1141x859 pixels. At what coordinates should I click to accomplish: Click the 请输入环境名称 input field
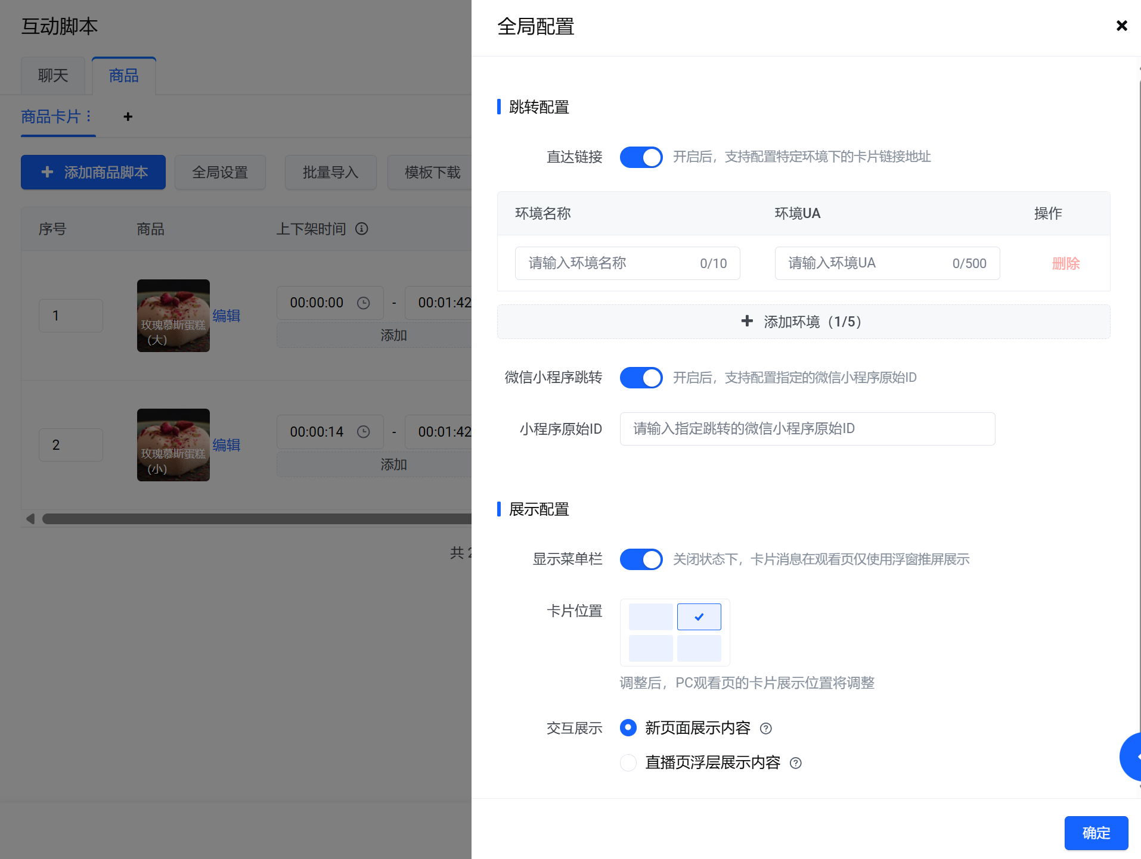pyautogui.click(x=627, y=263)
